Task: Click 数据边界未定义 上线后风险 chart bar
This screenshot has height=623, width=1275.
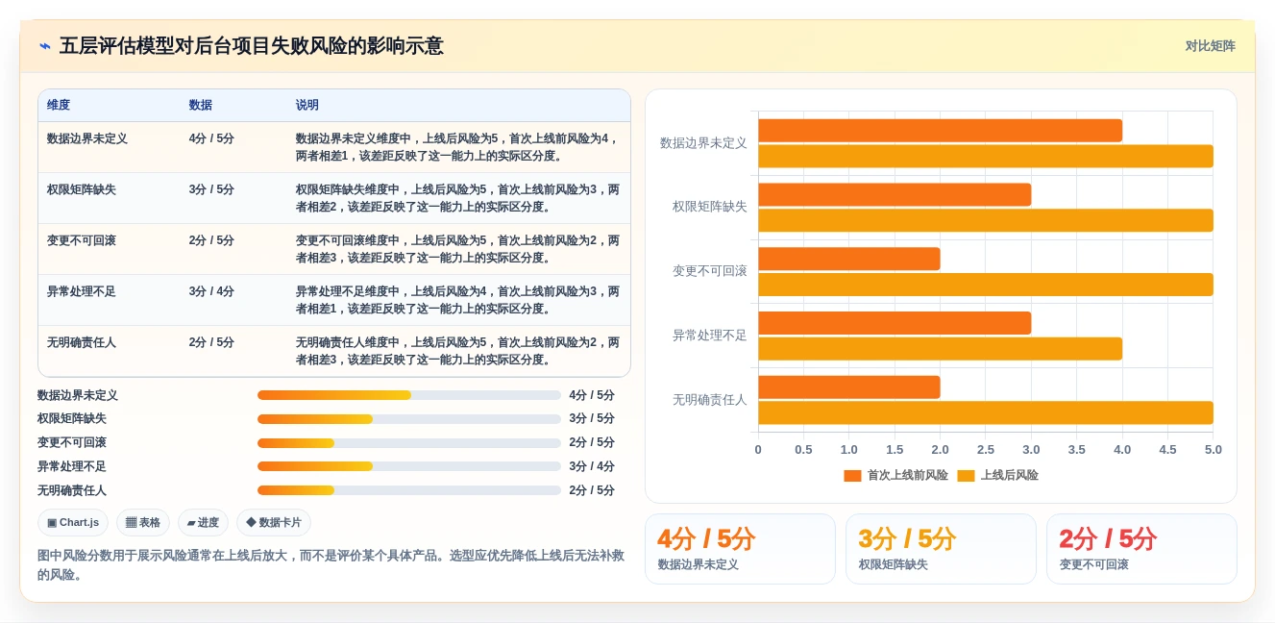Action: [x=986, y=156]
